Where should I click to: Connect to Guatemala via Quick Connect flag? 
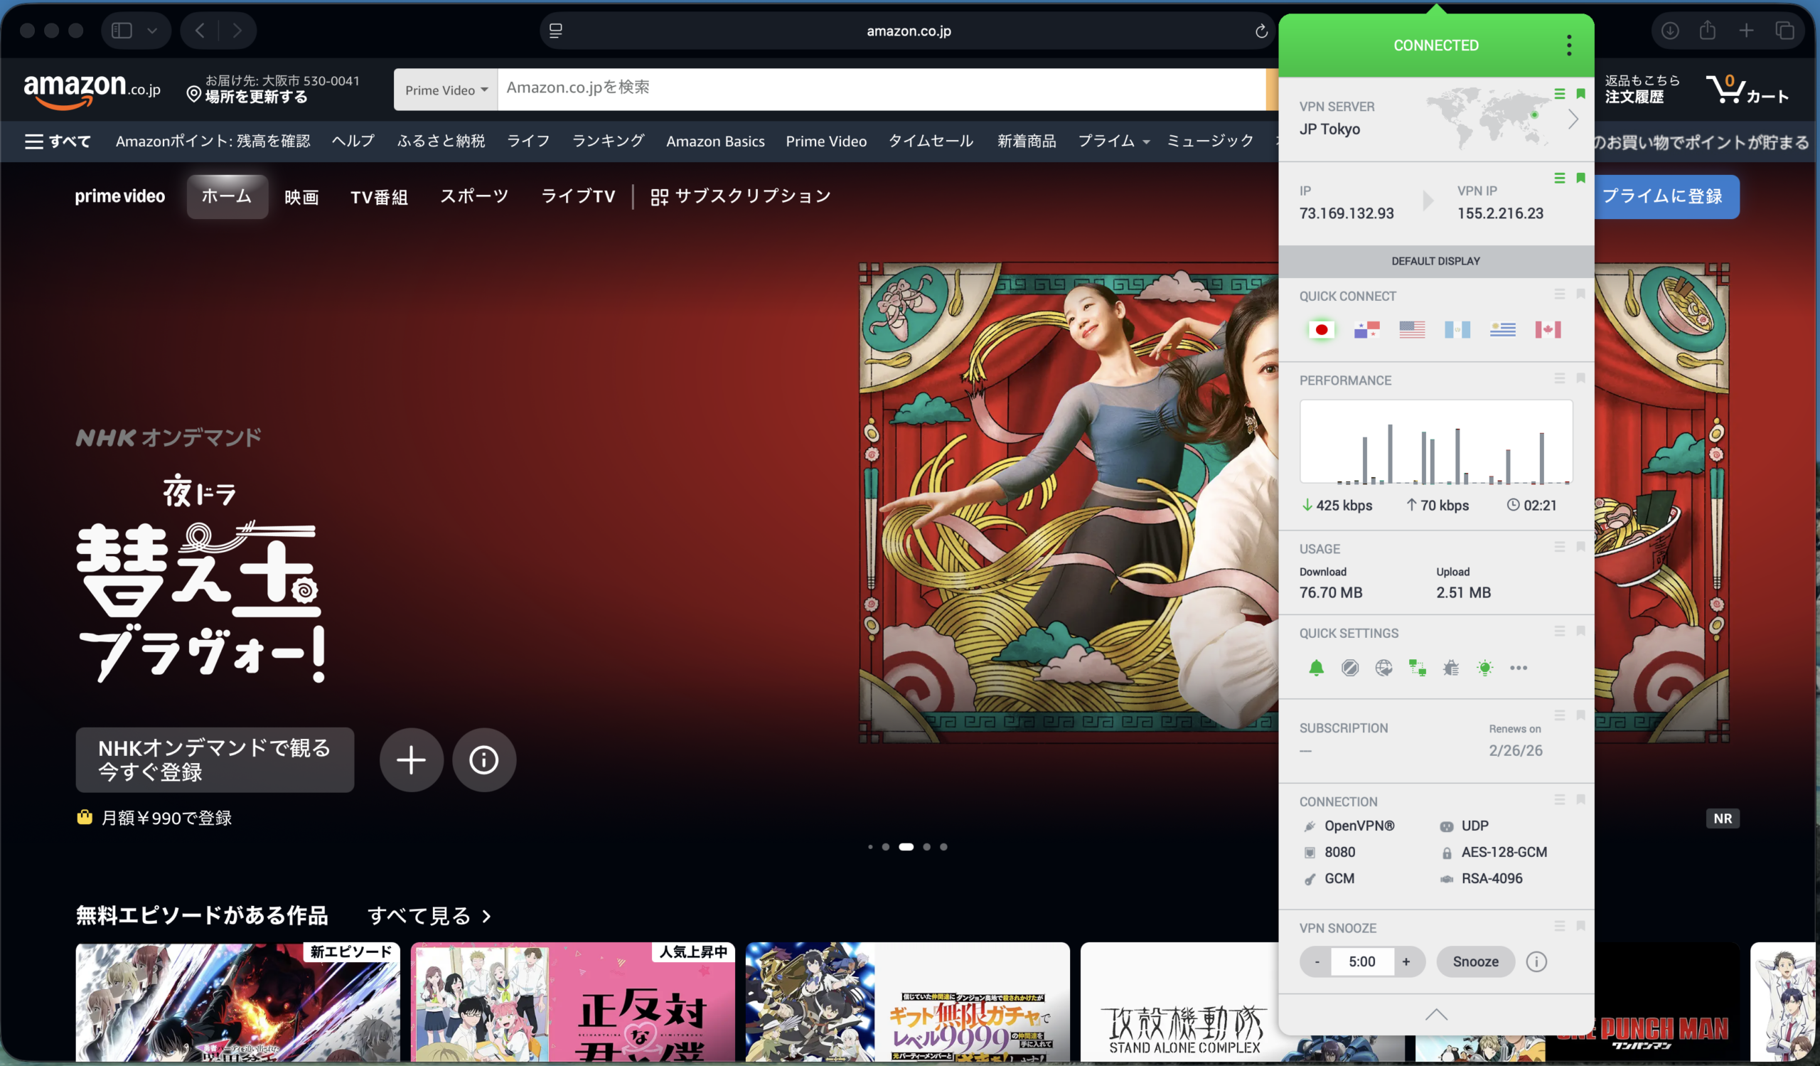tap(1457, 330)
